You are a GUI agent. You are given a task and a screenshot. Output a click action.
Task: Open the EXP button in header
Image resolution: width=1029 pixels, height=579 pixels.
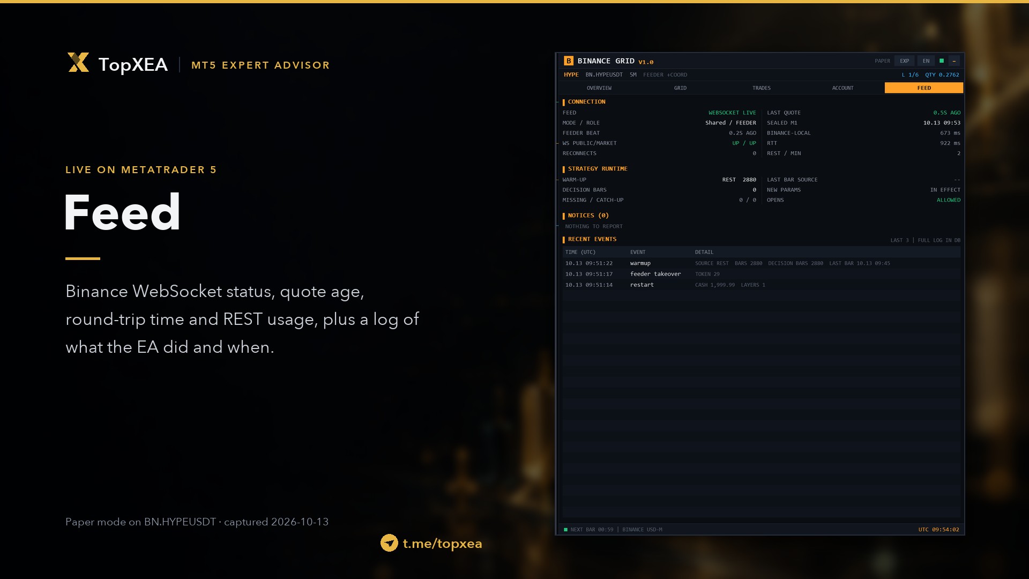(x=905, y=61)
